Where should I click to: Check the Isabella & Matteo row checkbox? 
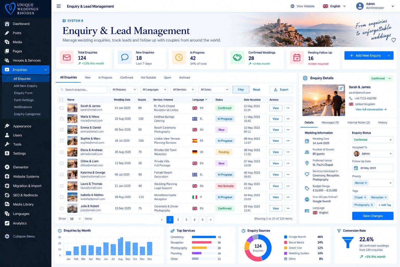click(x=61, y=197)
